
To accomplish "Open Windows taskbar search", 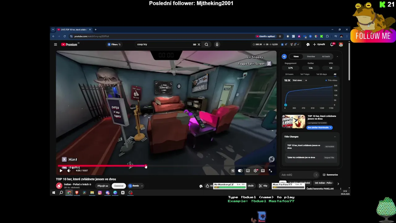I will pos(61,193).
